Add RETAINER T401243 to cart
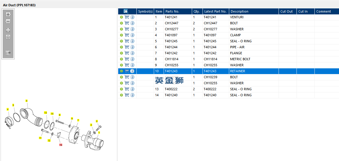Viewport: 339px width, 161px height. [127, 71]
